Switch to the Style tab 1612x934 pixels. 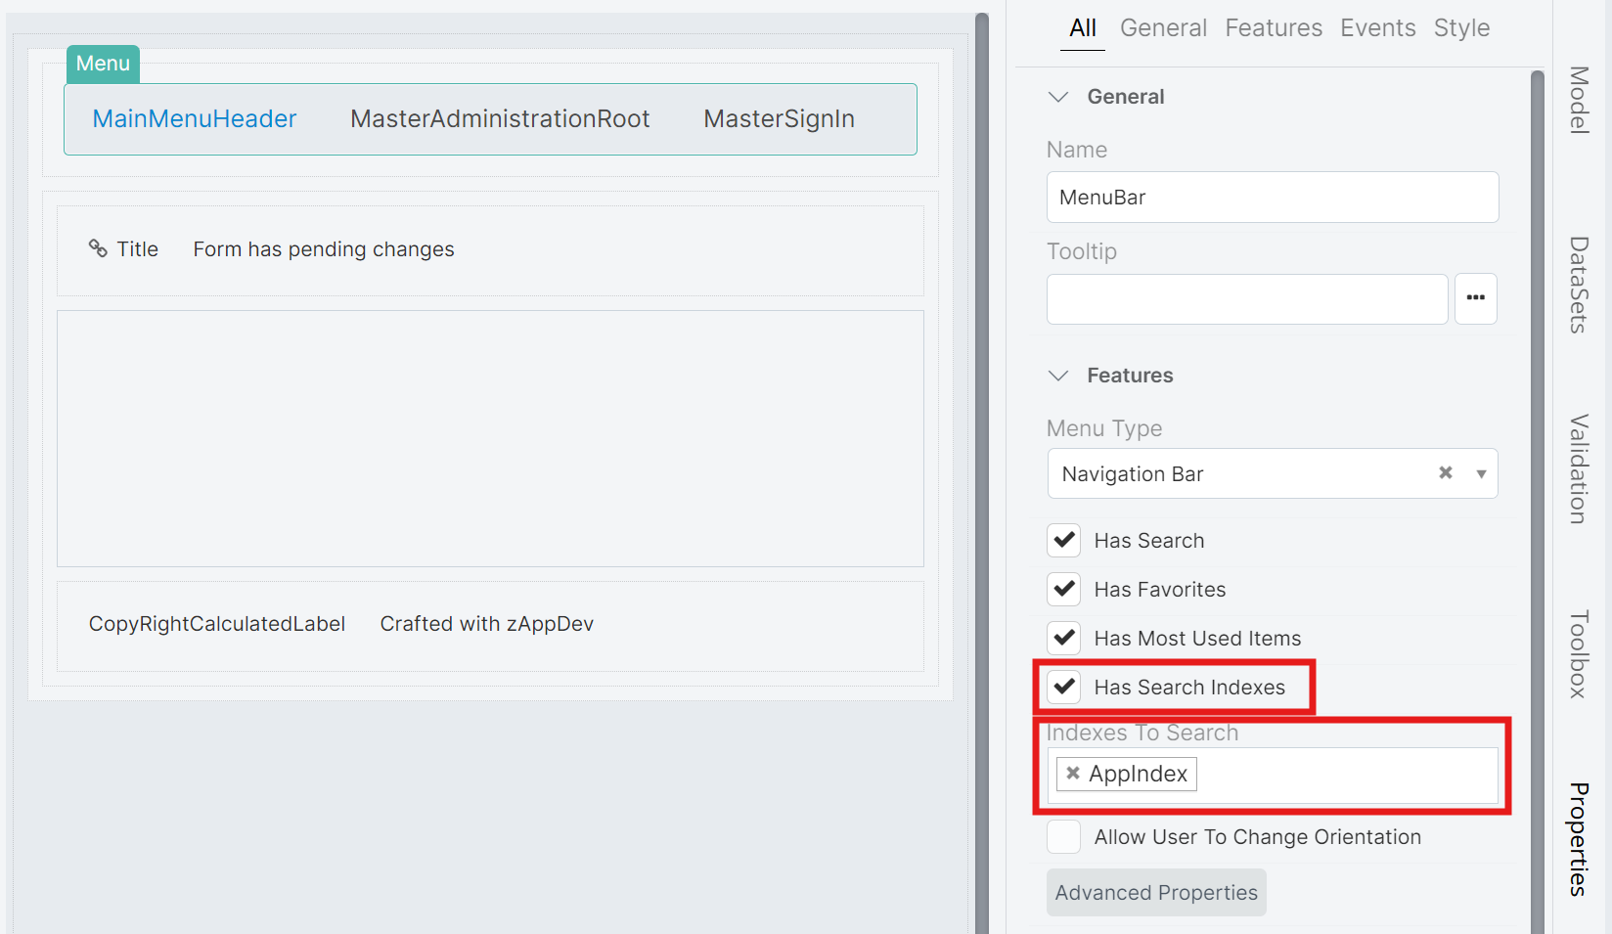point(1461,27)
